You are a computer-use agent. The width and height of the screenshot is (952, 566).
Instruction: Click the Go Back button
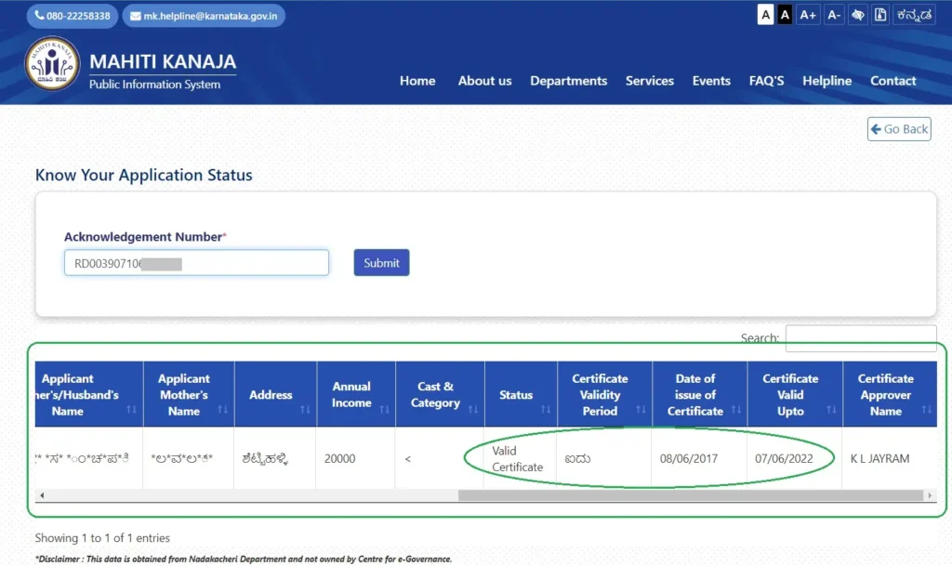point(898,129)
